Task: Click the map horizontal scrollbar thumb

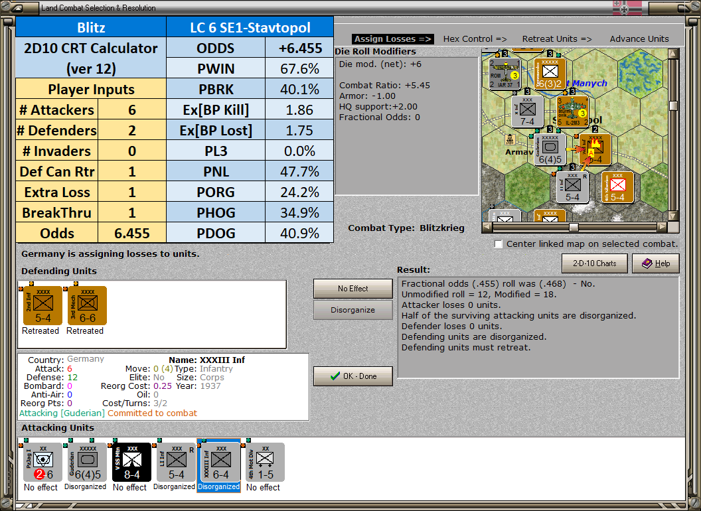Action: click(574, 227)
